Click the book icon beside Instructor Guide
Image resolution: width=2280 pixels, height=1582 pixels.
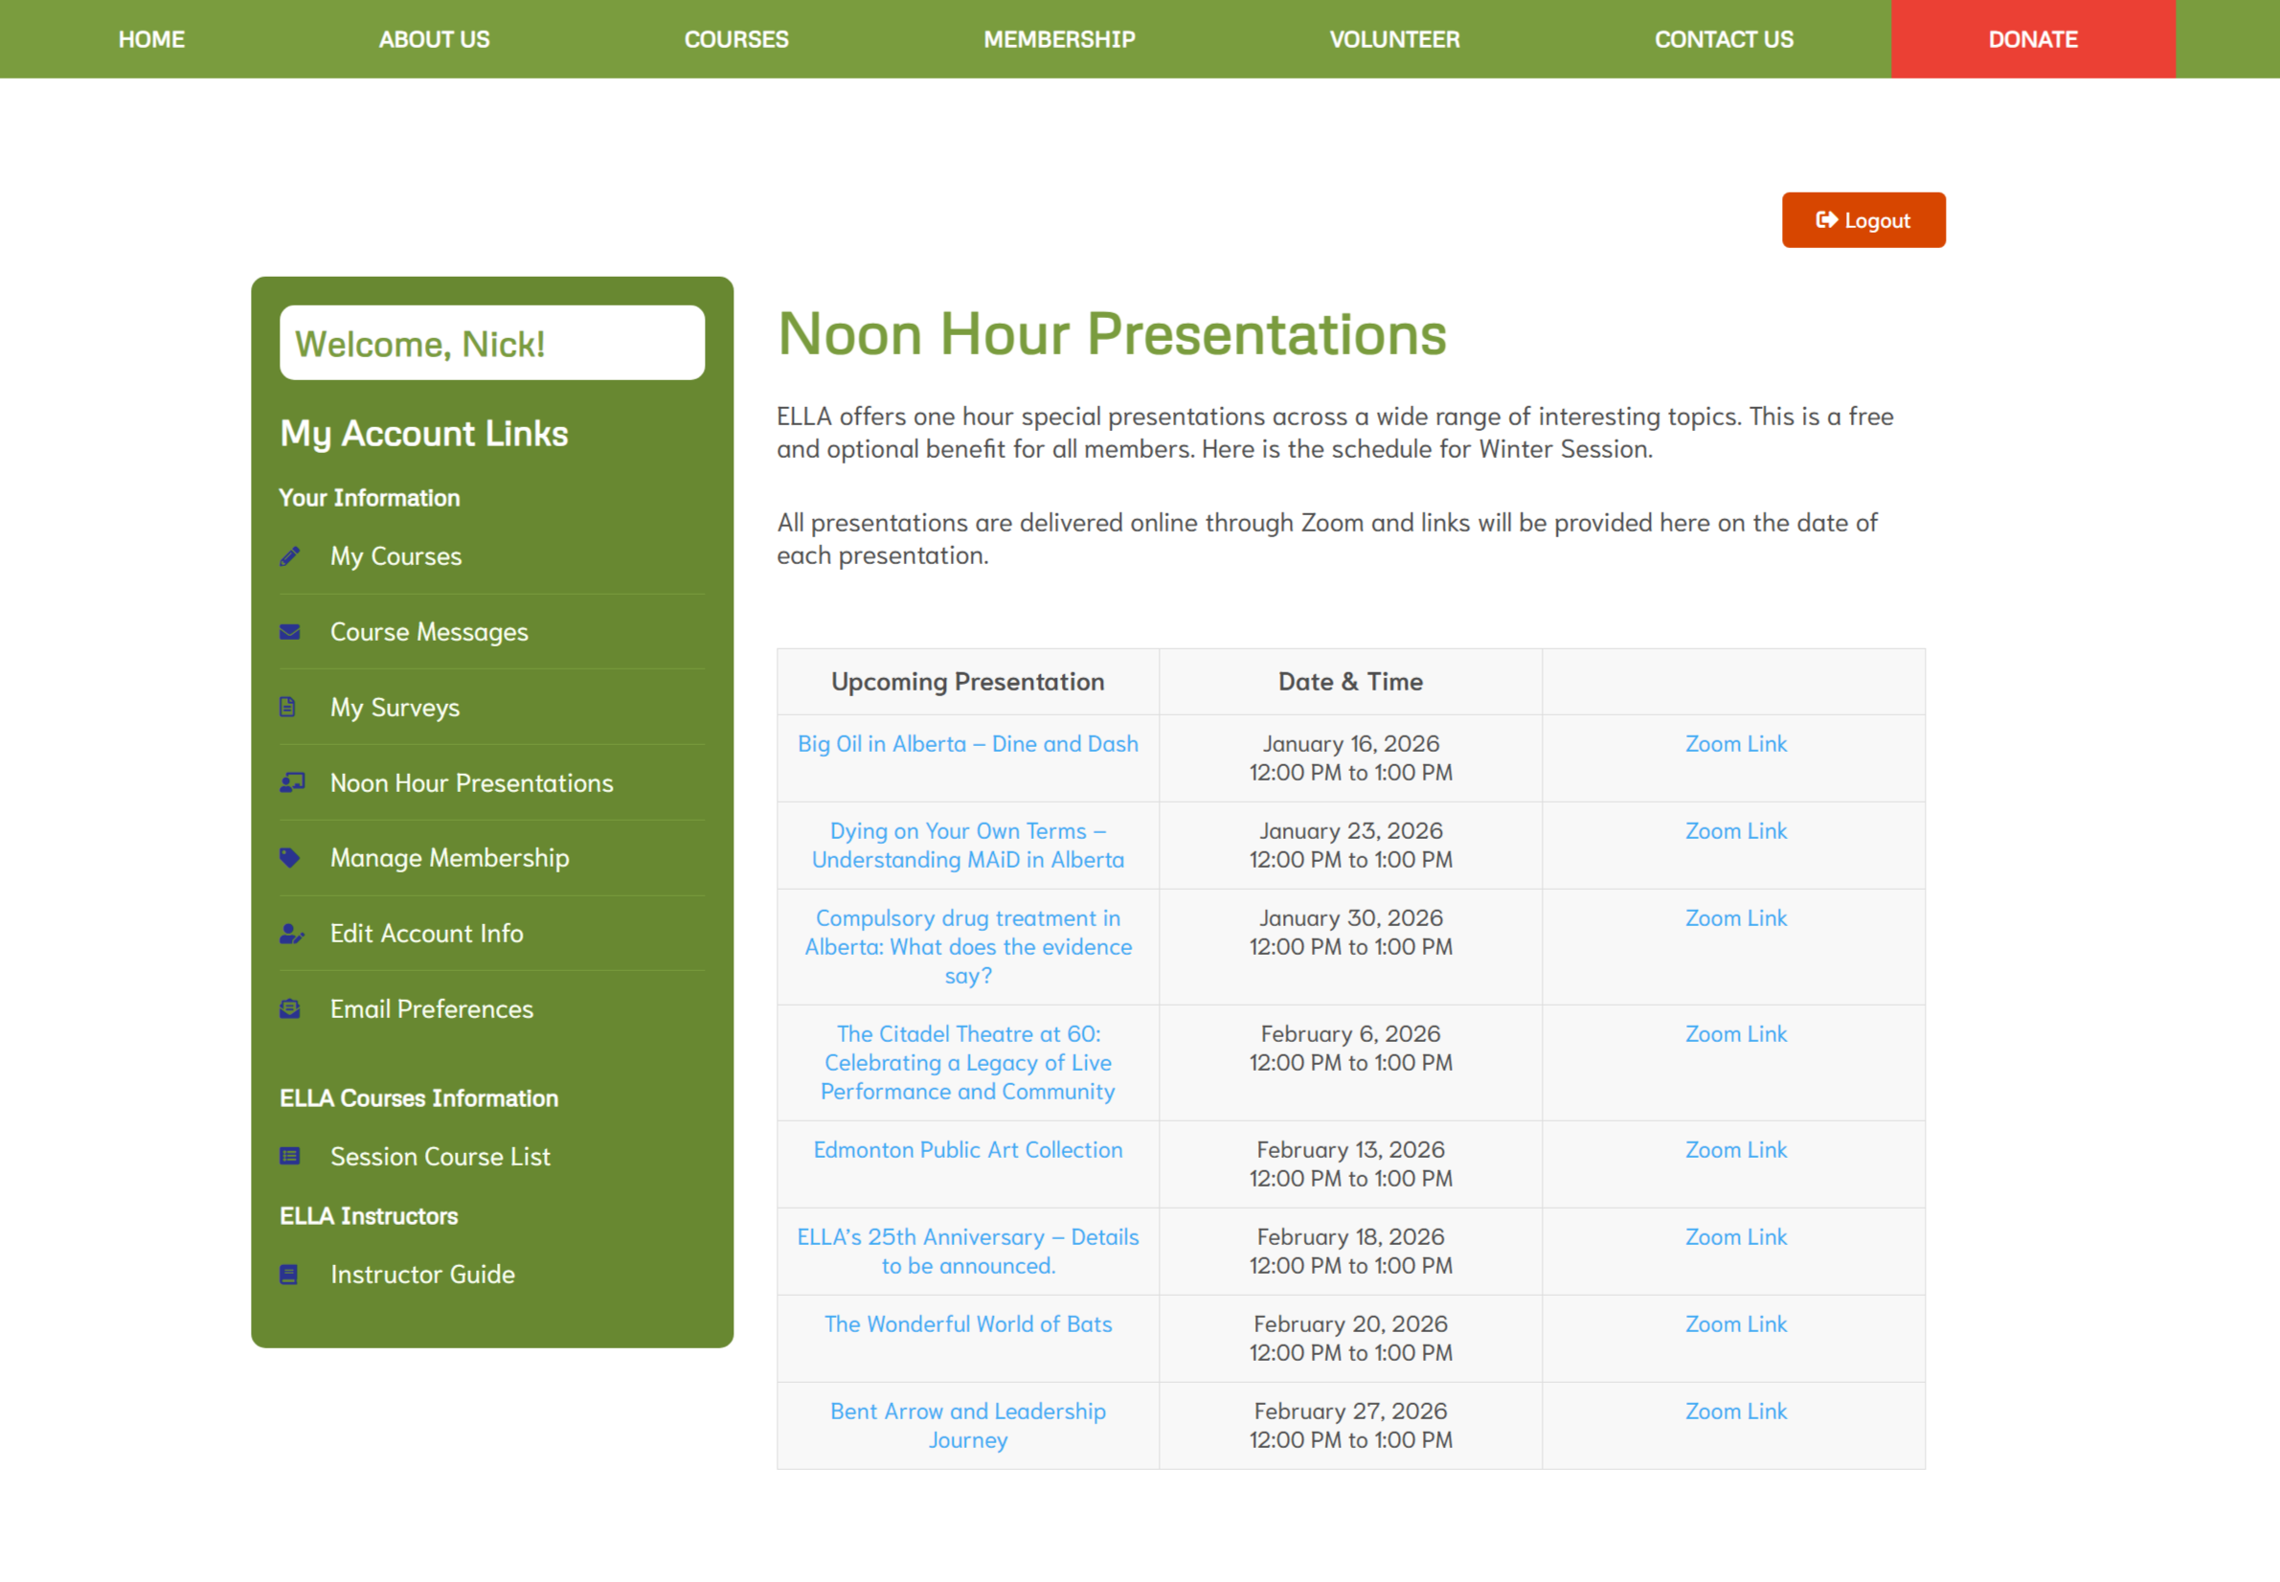click(x=289, y=1275)
